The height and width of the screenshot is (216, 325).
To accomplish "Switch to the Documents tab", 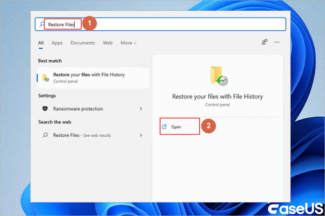I will click(x=83, y=43).
